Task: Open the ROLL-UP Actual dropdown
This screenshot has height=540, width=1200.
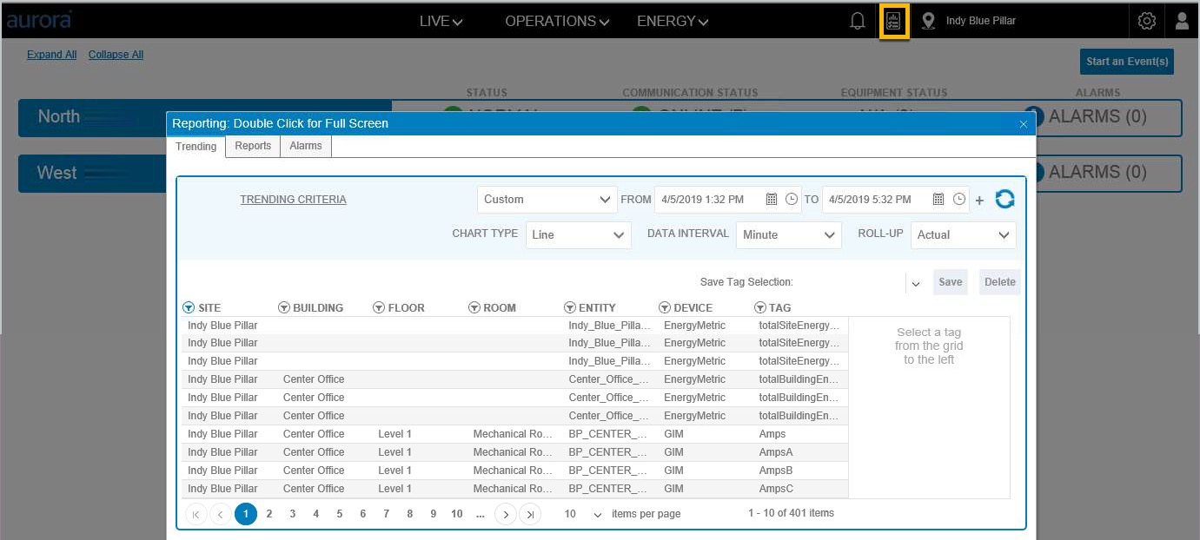Action: pyautogui.click(x=963, y=234)
